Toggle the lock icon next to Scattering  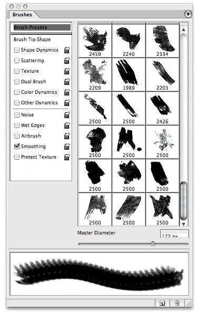pos(67,61)
